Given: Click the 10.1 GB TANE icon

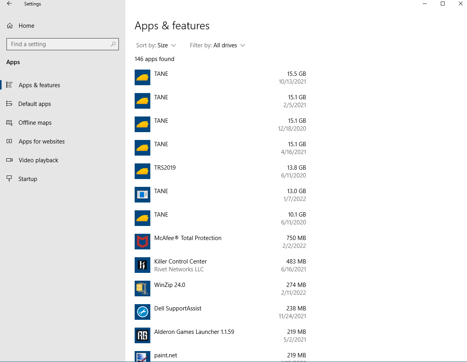Looking at the screenshot, I should 142,218.
